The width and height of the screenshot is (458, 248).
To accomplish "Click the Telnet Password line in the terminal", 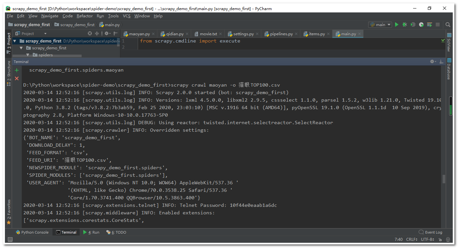I will pos(150,205).
